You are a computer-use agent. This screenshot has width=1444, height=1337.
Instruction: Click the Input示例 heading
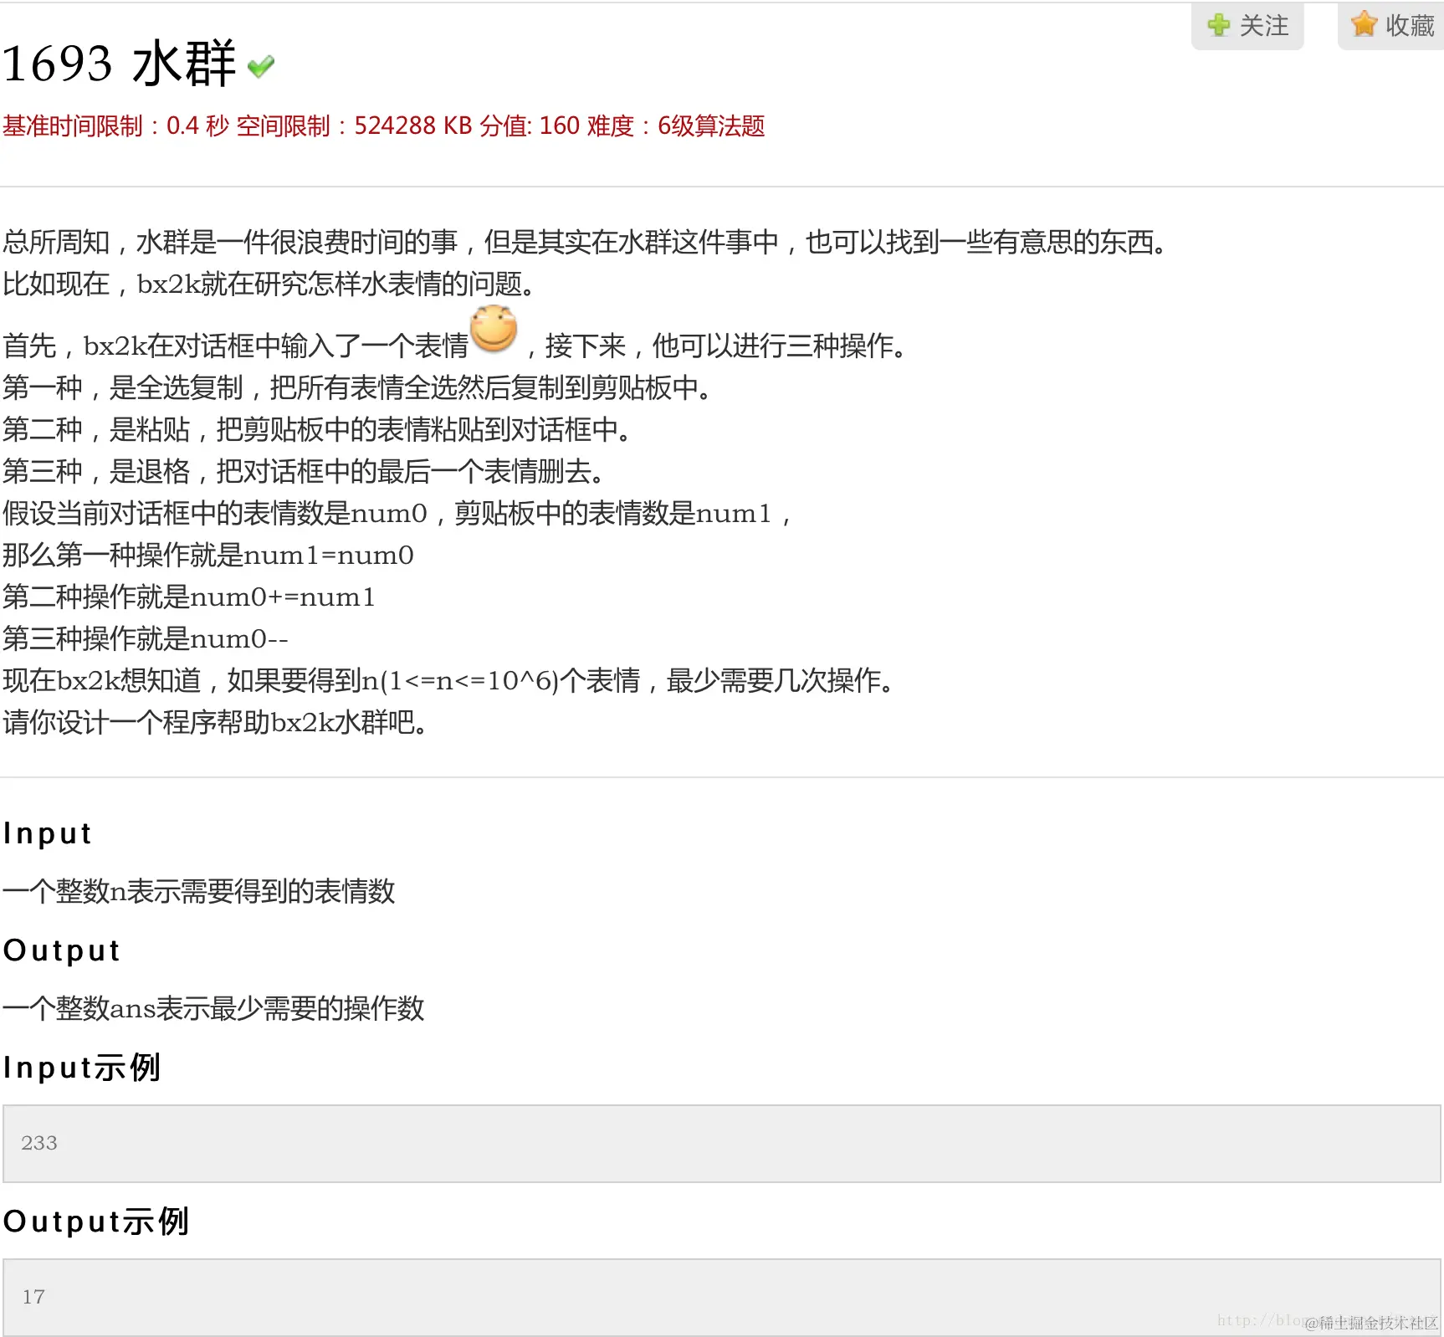(x=82, y=1068)
